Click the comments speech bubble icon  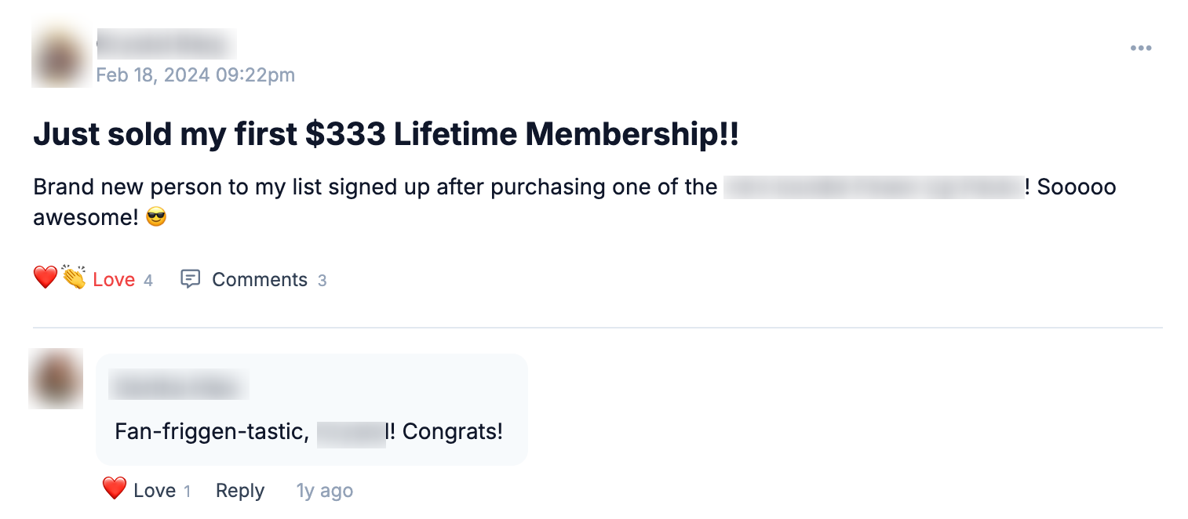pos(191,279)
